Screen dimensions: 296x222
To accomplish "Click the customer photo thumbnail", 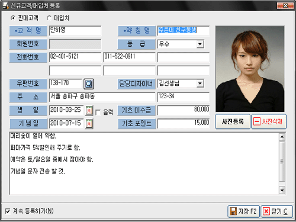I will [x=250, y=69].
